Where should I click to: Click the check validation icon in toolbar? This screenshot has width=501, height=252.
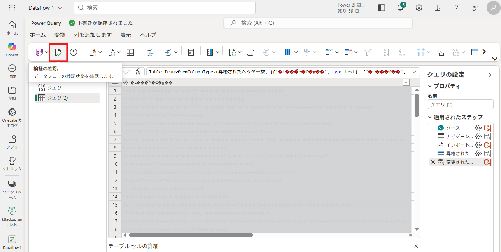pyautogui.click(x=58, y=52)
